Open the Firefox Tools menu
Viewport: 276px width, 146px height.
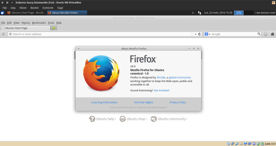tap(51, 23)
